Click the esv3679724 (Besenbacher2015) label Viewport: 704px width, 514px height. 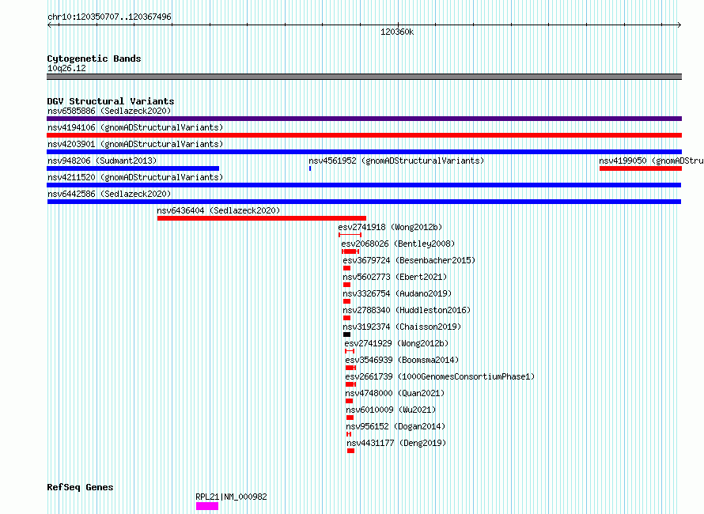pos(409,260)
